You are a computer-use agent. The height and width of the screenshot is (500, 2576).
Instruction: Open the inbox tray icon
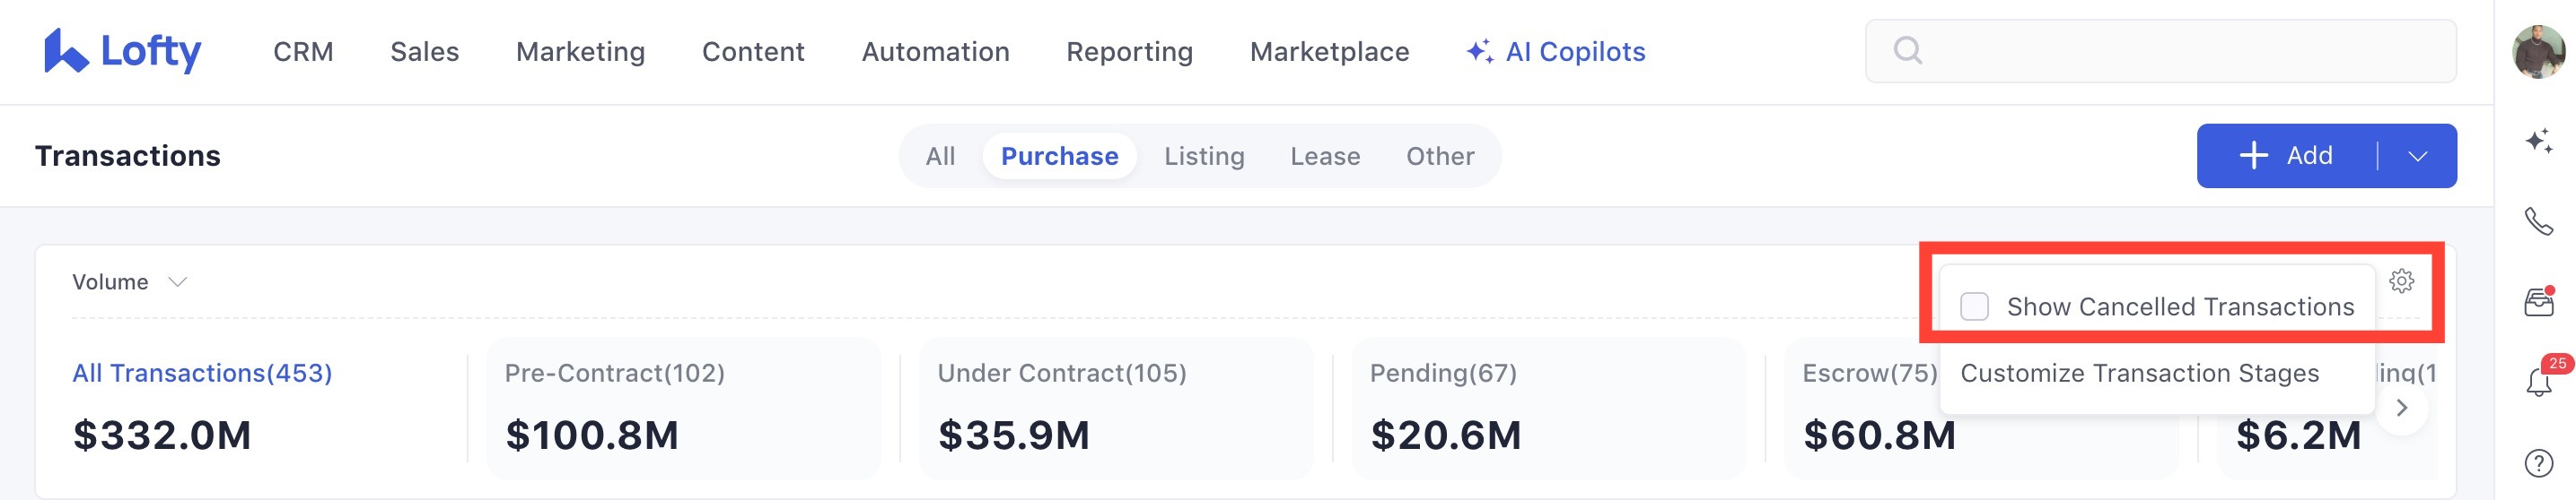2538,301
